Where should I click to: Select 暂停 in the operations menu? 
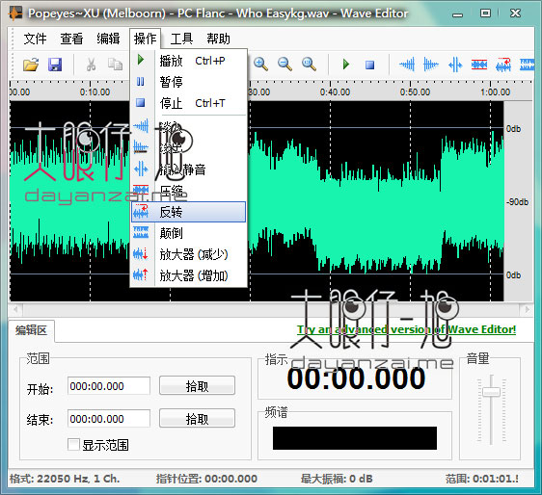[189, 82]
